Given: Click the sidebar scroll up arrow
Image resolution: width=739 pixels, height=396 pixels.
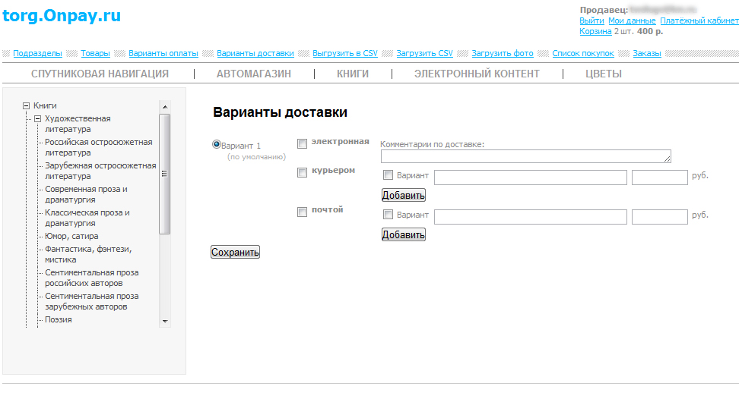Looking at the screenshot, I should coord(165,106).
